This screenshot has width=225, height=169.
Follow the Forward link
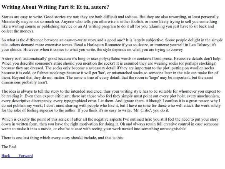26,156
